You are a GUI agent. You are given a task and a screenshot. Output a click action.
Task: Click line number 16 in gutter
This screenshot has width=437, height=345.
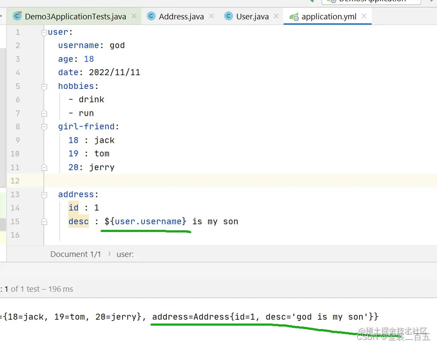click(15, 235)
